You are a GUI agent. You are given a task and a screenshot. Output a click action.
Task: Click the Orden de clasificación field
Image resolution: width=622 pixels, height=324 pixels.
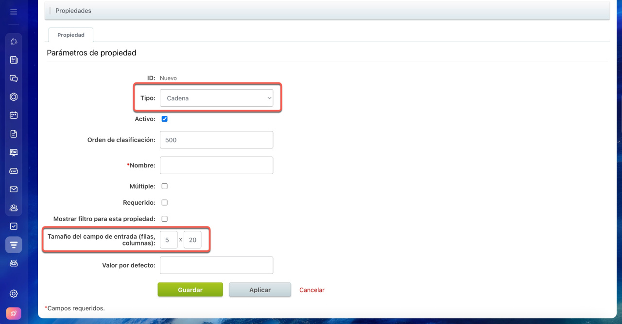216,140
